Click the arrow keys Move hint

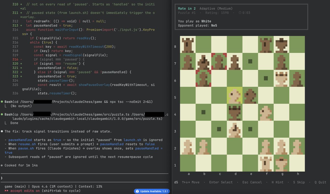(x=191, y=182)
